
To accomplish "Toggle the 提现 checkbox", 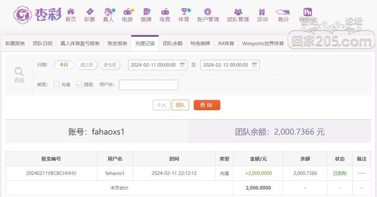I will 79,84.
